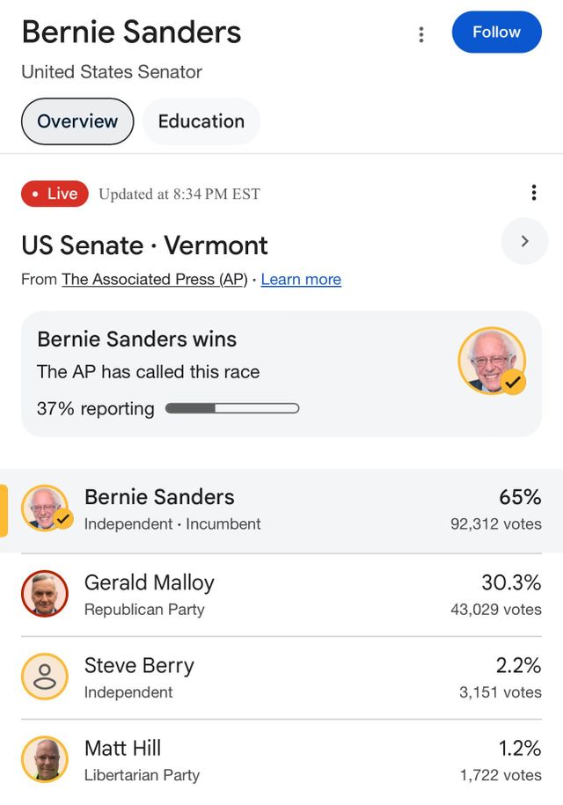Click the 37% reporting progress bar
The height and width of the screenshot is (805, 563).
(232, 408)
